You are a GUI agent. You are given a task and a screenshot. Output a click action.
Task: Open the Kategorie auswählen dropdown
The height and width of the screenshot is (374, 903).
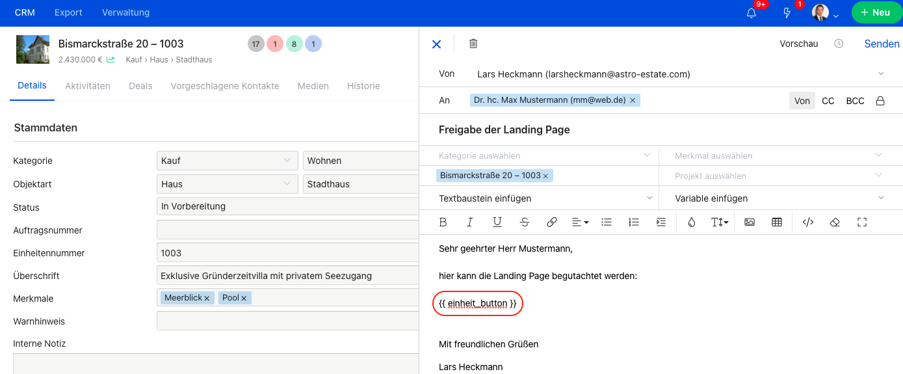point(545,155)
